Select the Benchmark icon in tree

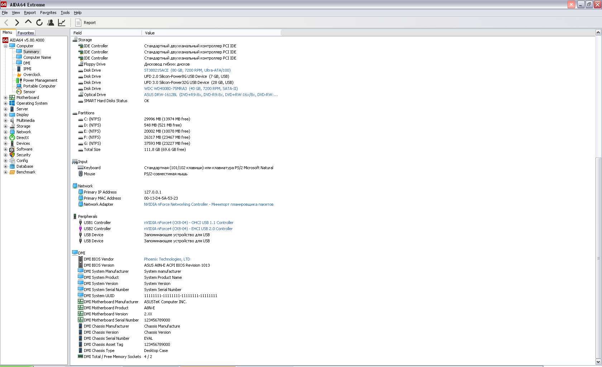[x=12, y=172]
